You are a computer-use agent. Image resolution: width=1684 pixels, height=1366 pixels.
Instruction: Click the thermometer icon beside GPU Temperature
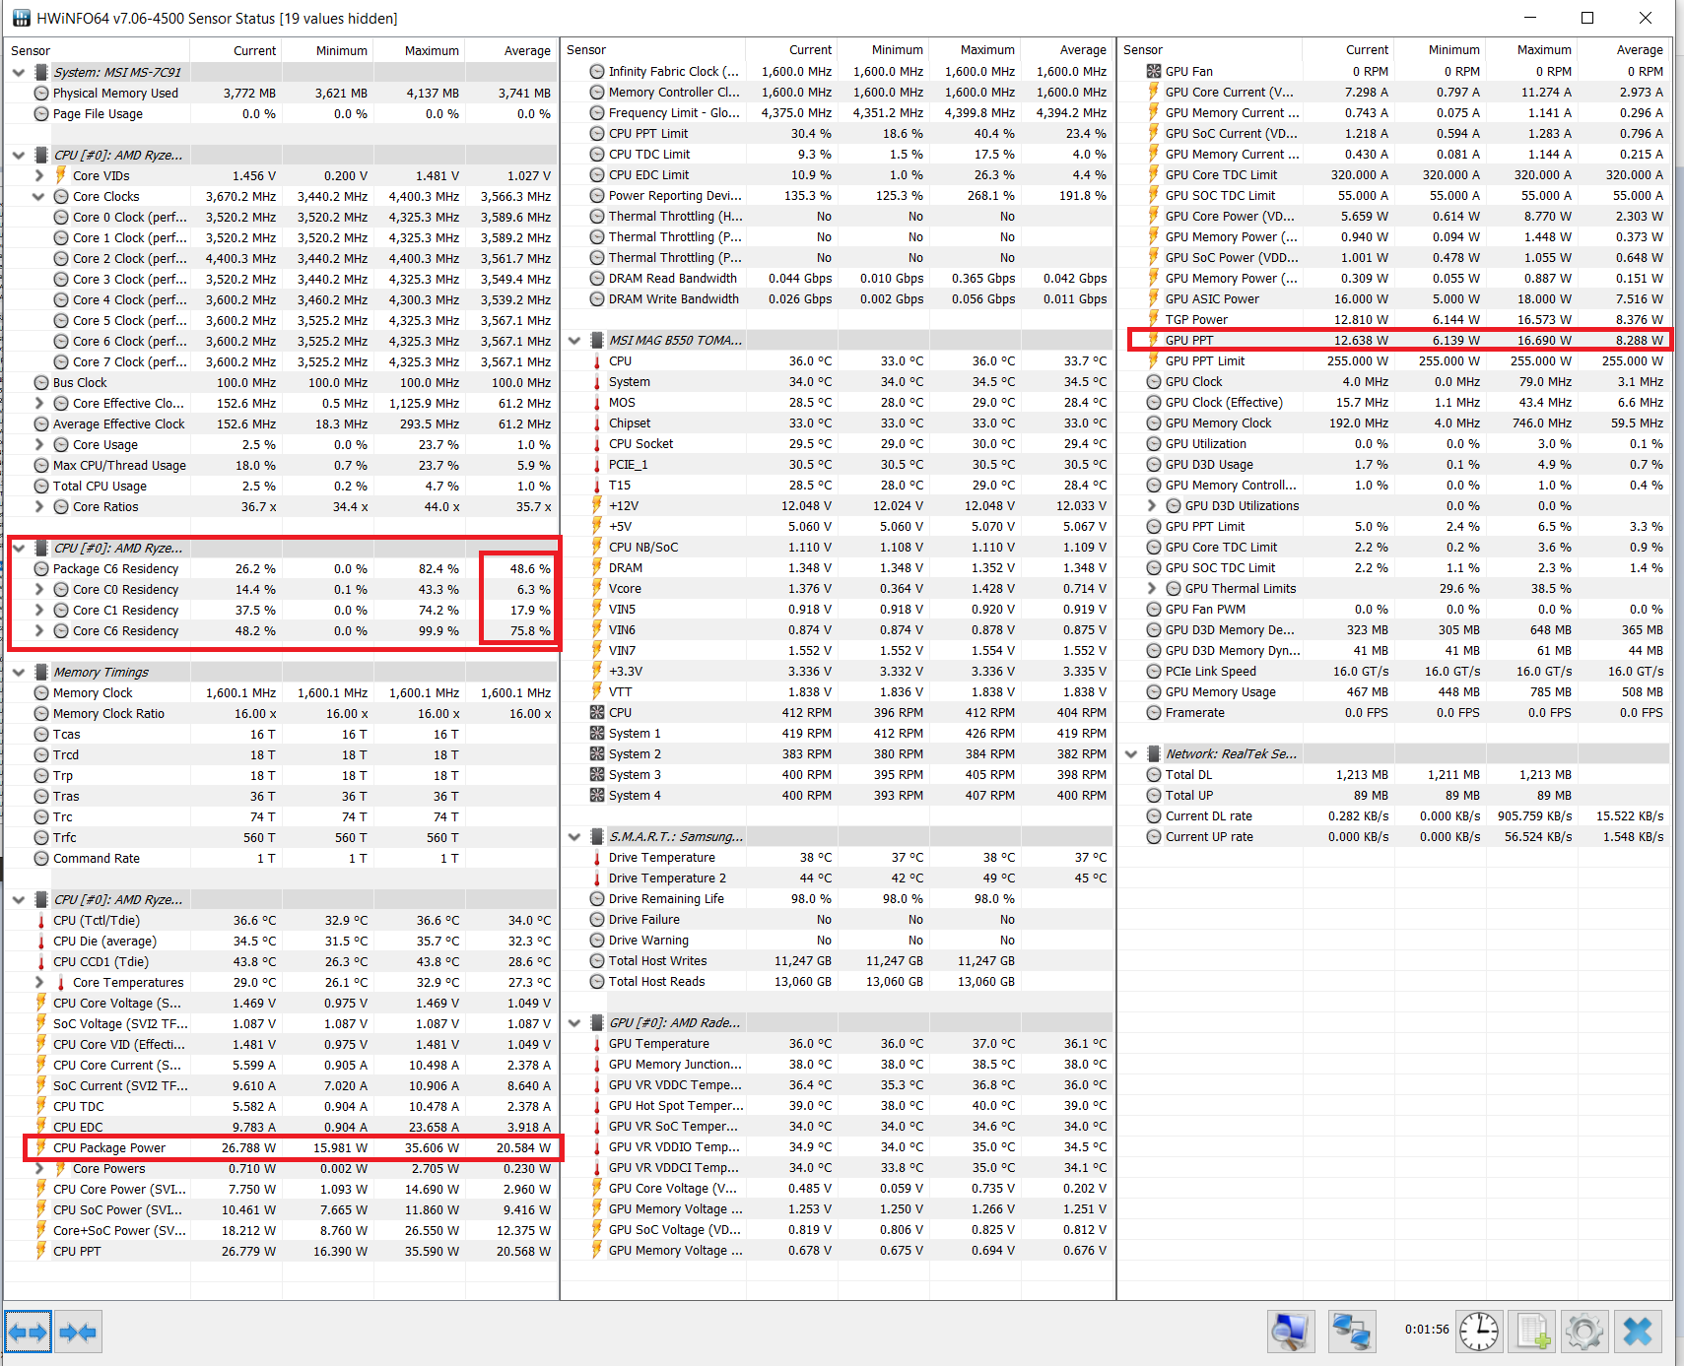pos(597,1043)
